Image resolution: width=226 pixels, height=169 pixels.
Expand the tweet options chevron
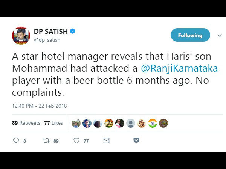click(220, 36)
